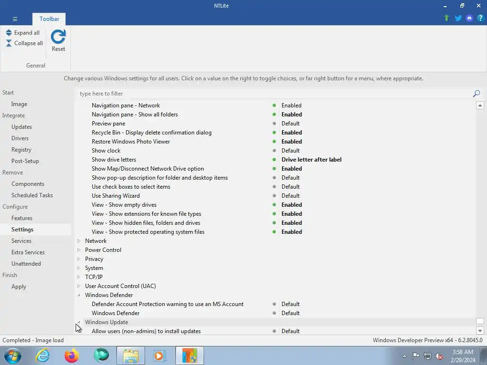The width and height of the screenshot is (487, 365).
Task: Toggle Navigation pane - Network Enabled value
Action: click(292, 106)
